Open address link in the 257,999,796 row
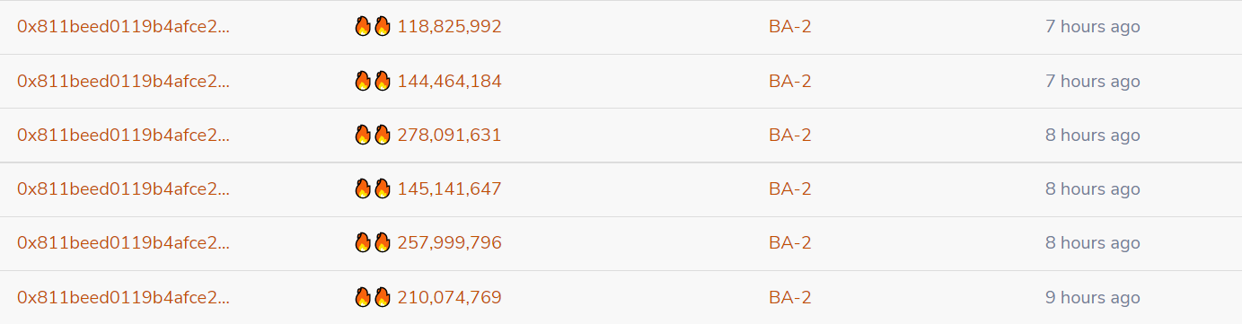The height and width of the screenshot is (324, 1242). pyautogui.click(x=123, y=242)
